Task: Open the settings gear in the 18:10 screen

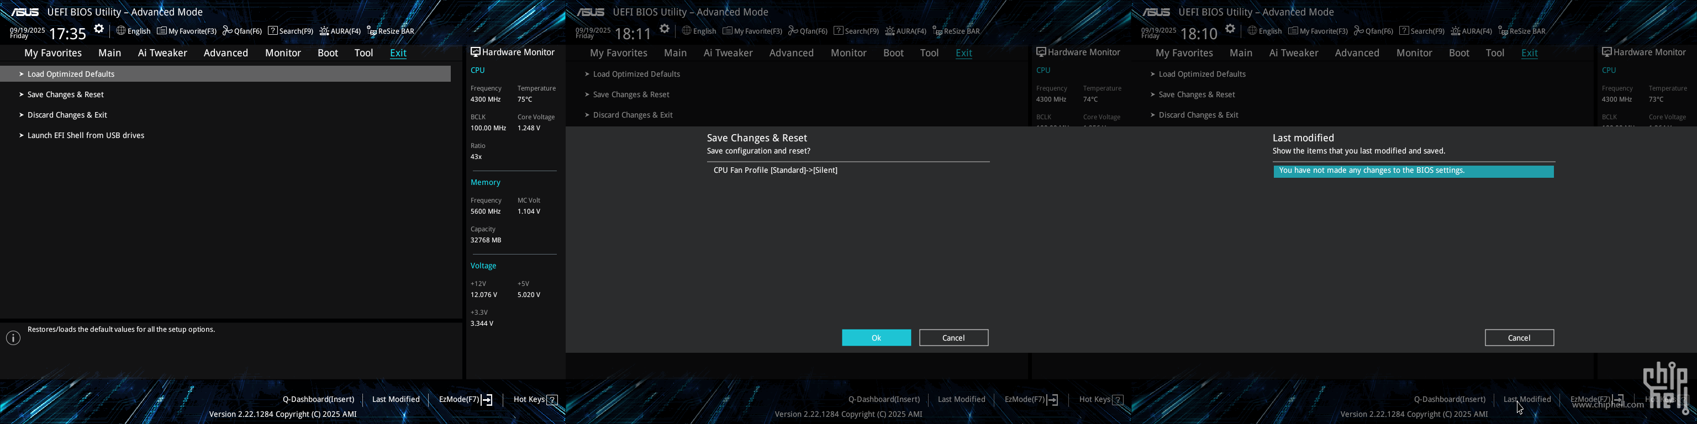Action: coord(1231,29)
